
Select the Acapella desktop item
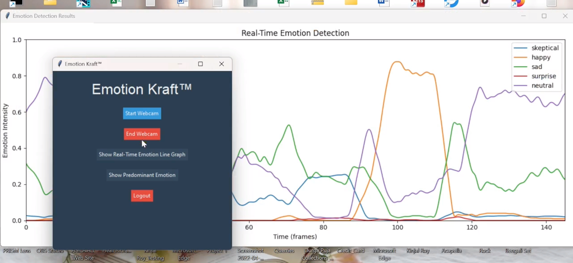click(451, 251)
